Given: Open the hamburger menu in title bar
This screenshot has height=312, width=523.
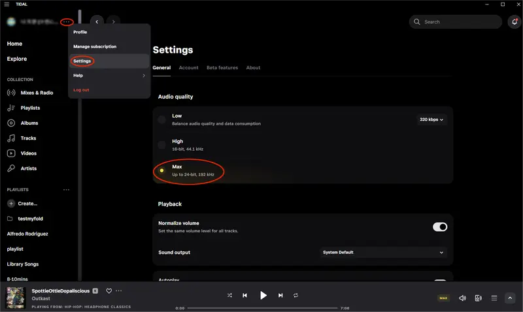Looking at the screenshot, I should (7, 5).
